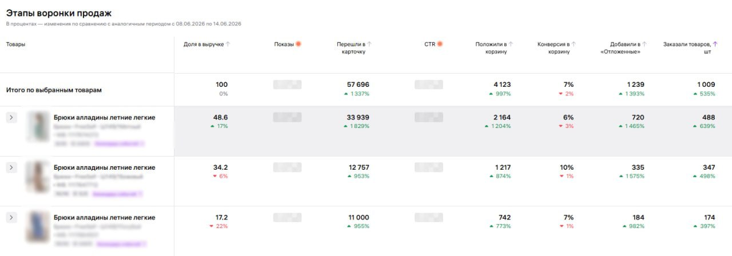Image resolution: width=732 pixels, height=256 pixels.
Task: Sort by Добавили в «Отложенные» arrow
Action: [x=645, y=44]
